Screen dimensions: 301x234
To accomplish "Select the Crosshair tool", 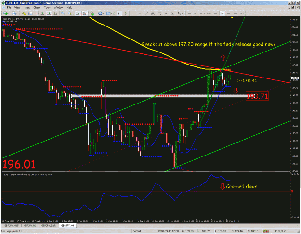I will (125, 13).
